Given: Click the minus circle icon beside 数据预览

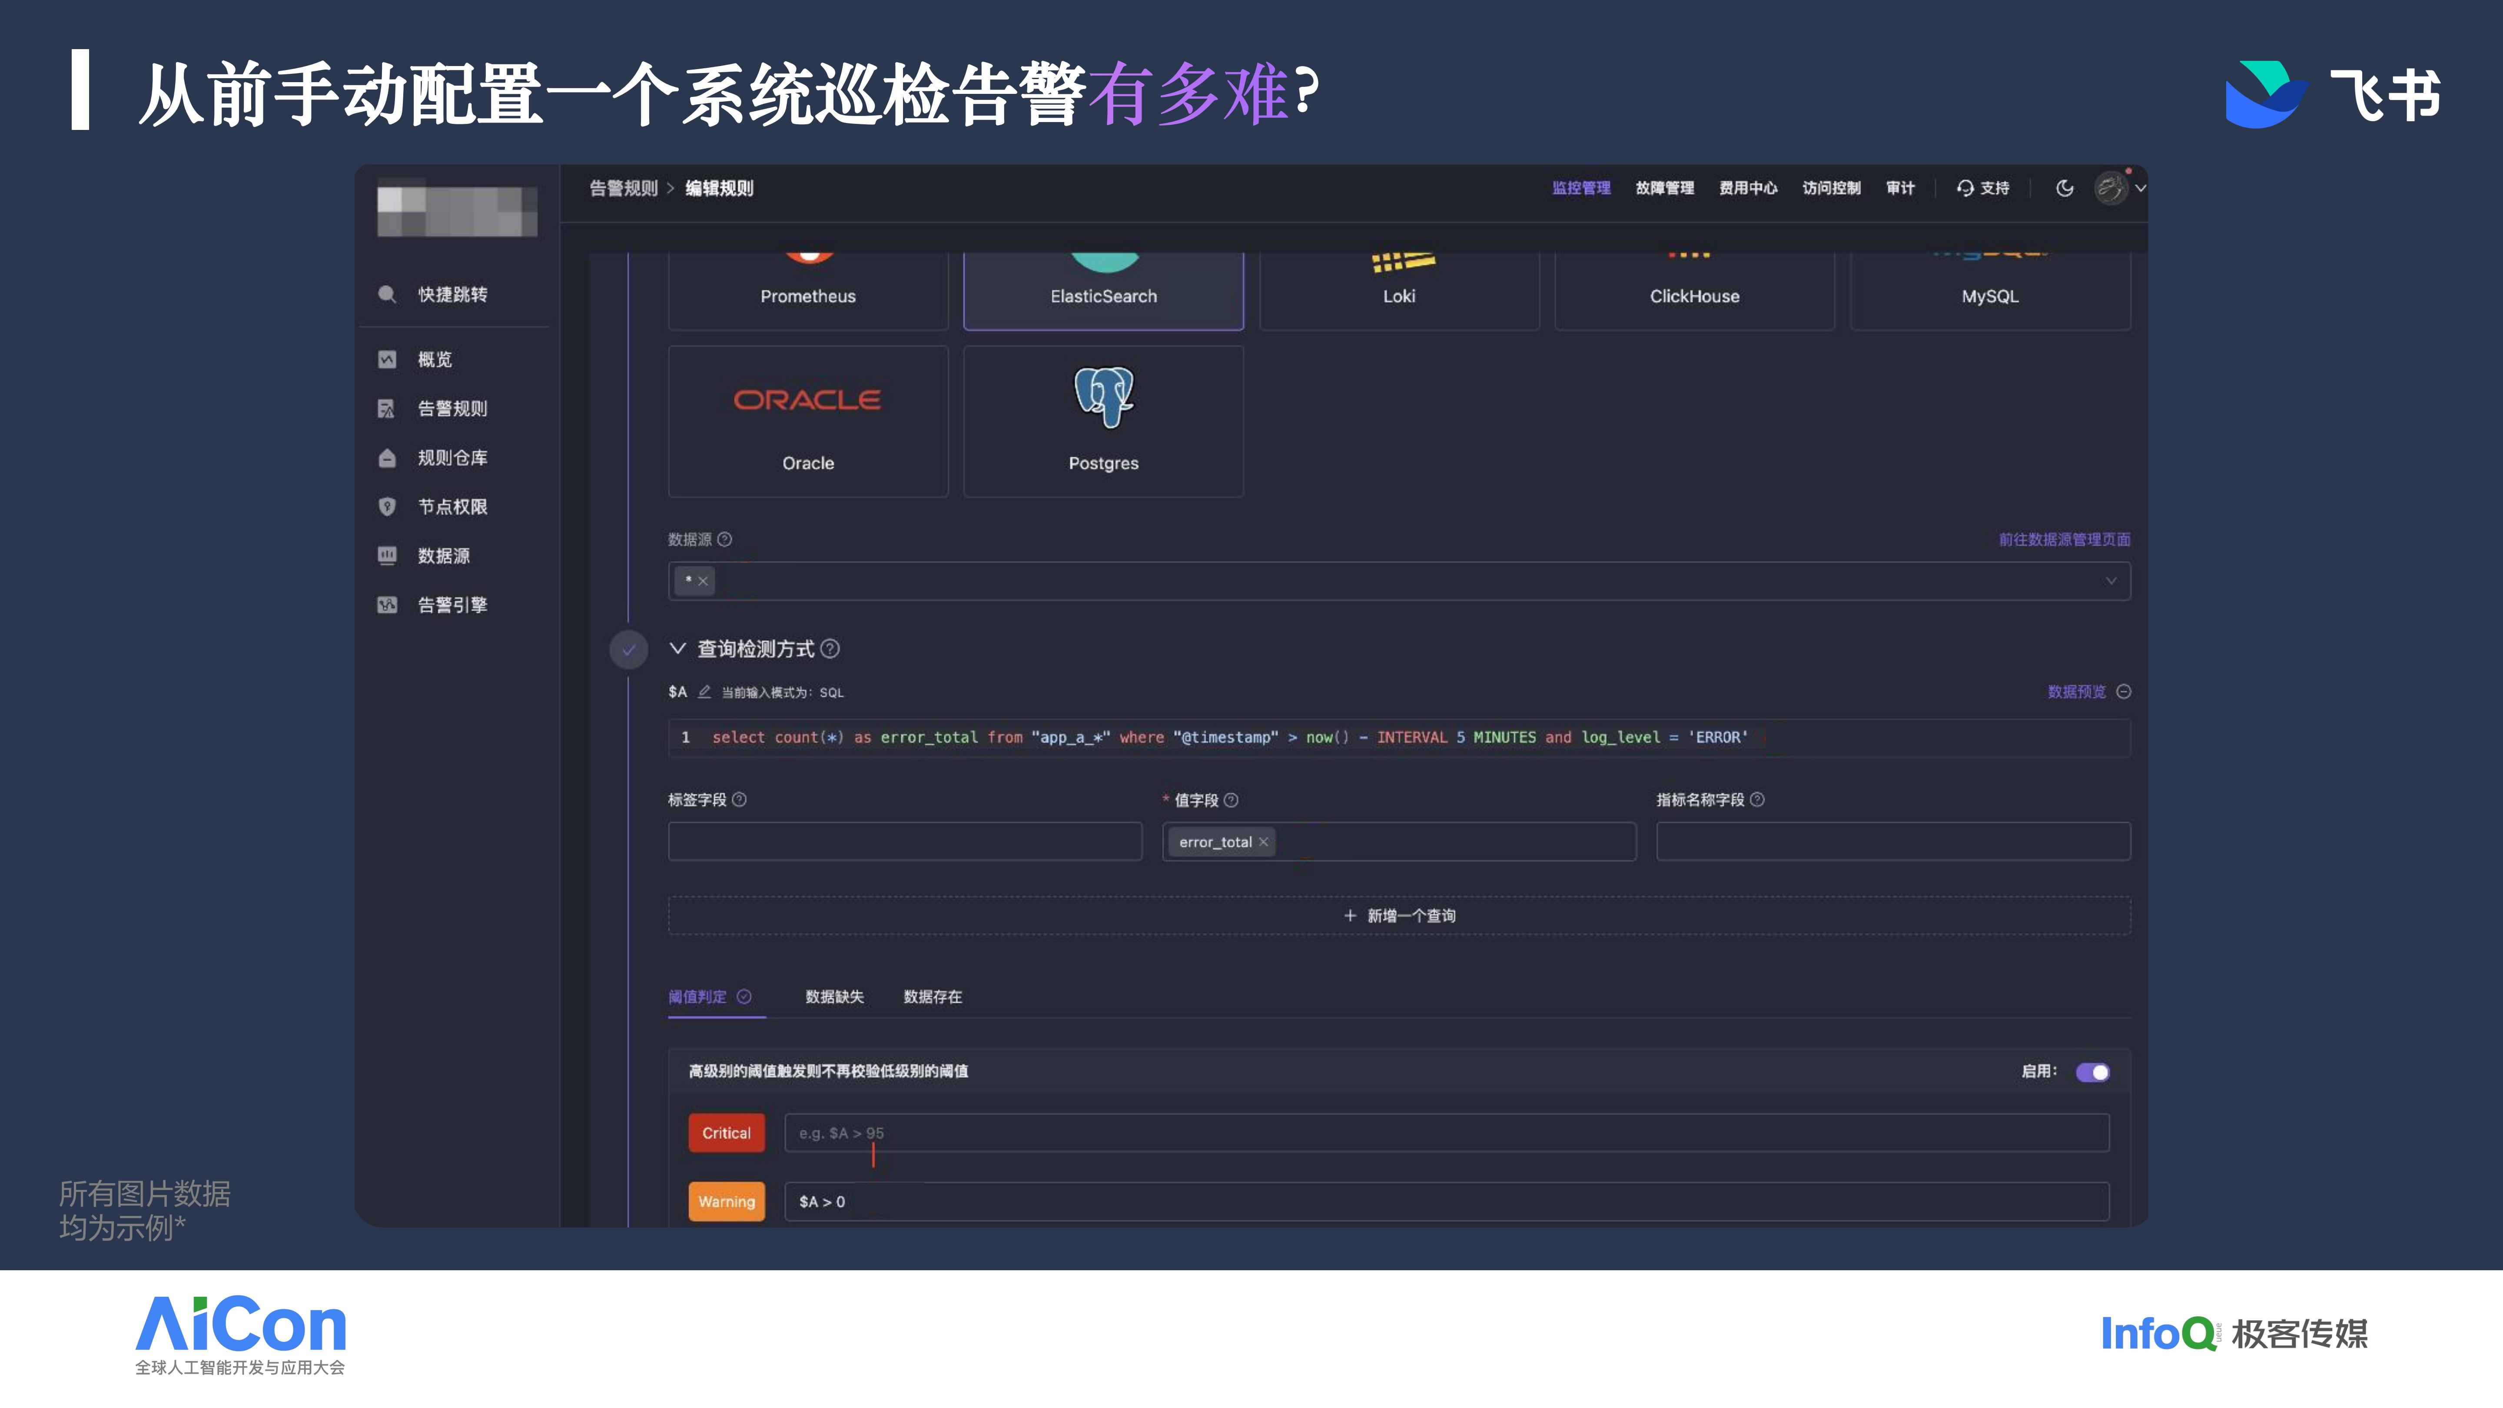Looking at the screenshot, I should (x=2124, y=692).
